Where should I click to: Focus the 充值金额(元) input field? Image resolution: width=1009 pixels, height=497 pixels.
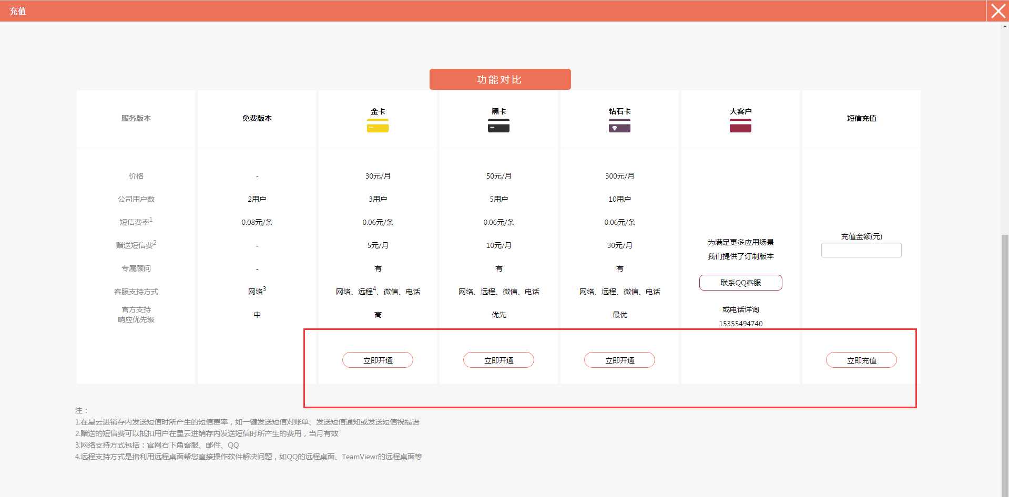coord(861,251)
